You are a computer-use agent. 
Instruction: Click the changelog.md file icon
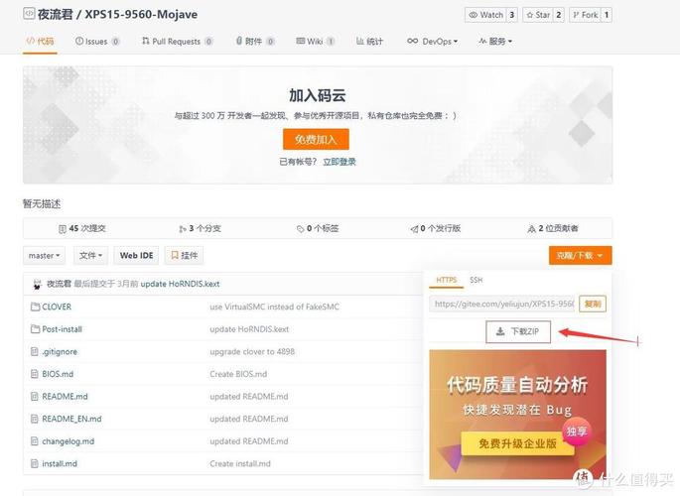point(35,441)
